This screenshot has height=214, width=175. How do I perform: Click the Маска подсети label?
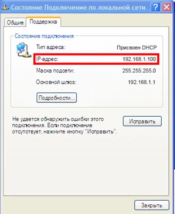[x=55, y=71]
